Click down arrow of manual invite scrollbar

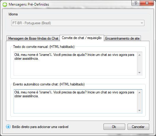139,73
